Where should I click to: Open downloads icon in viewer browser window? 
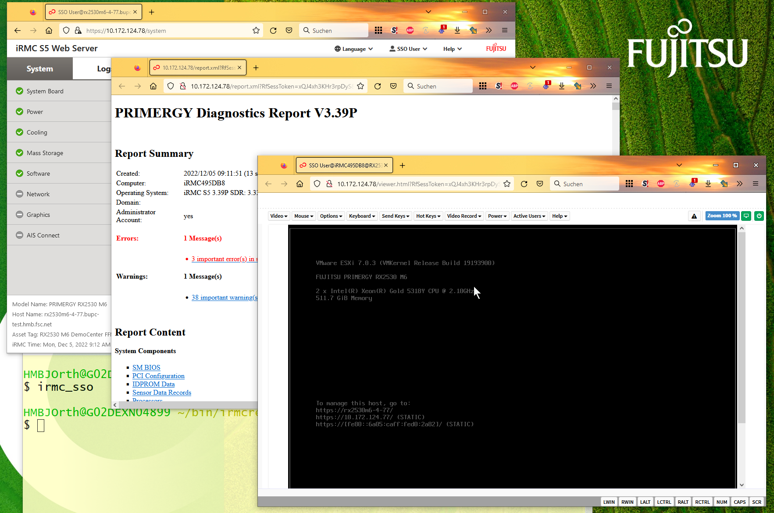coord(708,184)
